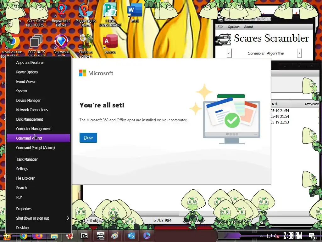Open File Explorer from the taskbar

pos(54,237)
